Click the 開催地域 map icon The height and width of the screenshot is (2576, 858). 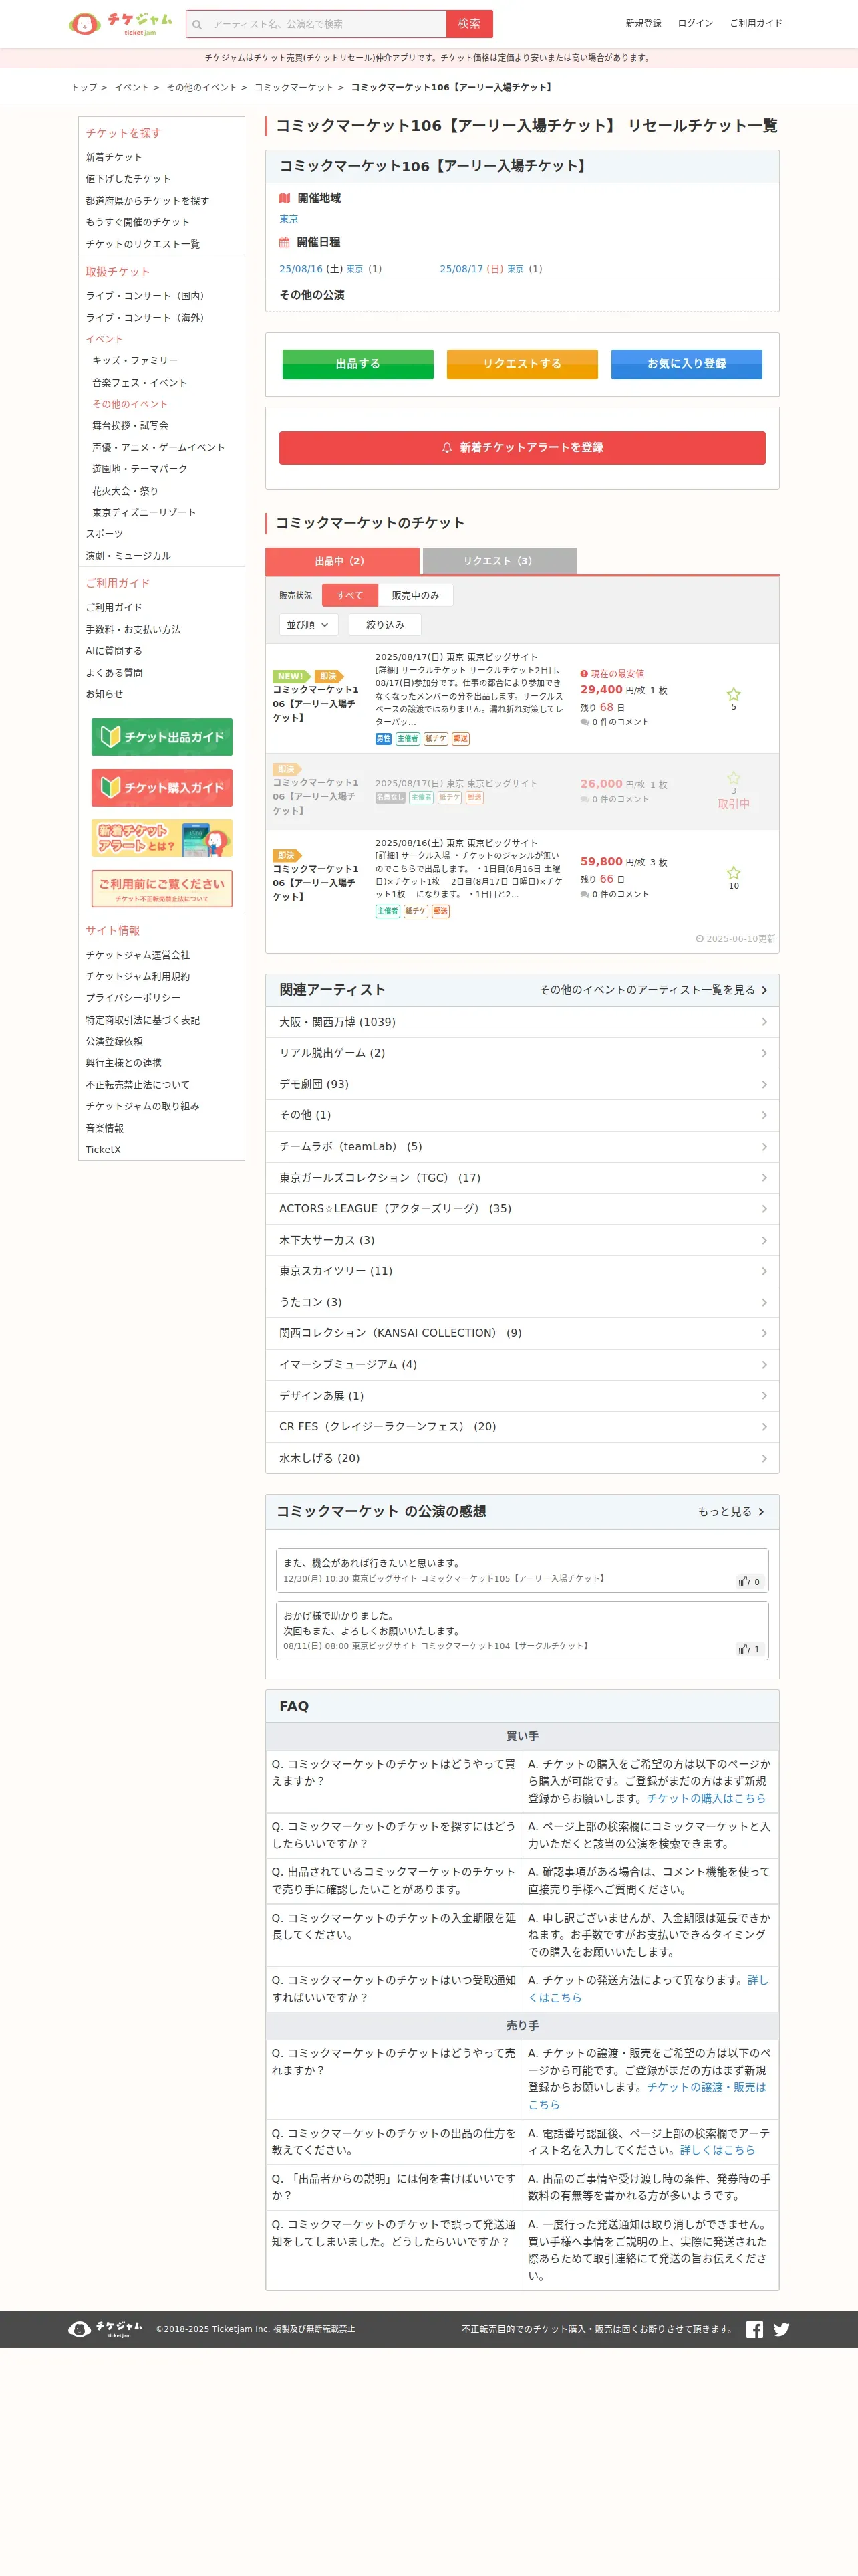pyautogui.click(x=285, y=198)
